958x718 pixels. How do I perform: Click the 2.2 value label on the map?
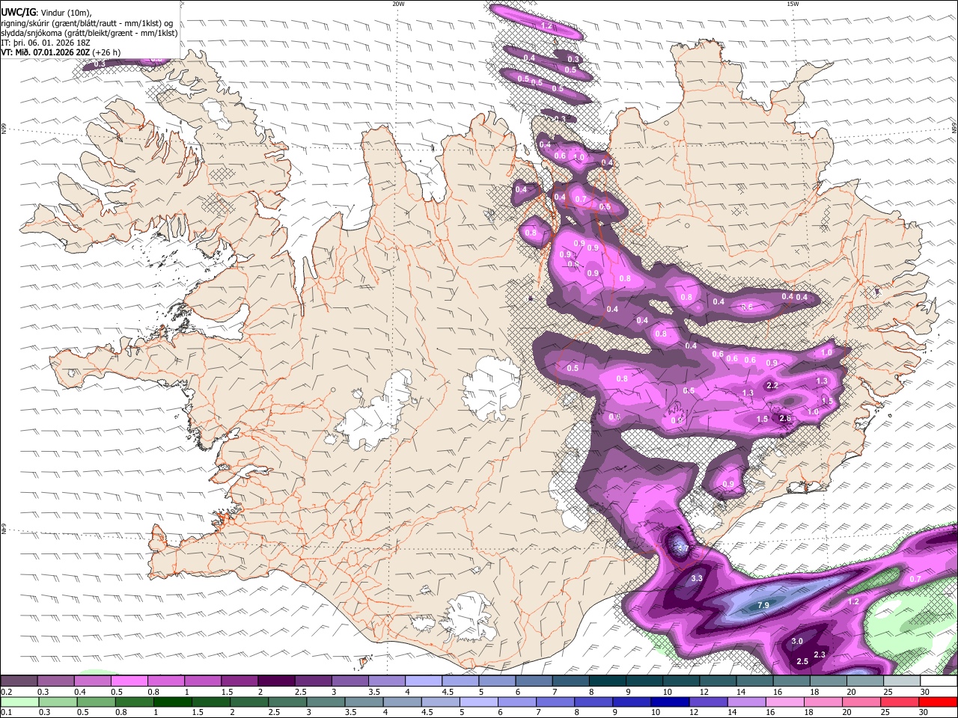tap(773, 385)
